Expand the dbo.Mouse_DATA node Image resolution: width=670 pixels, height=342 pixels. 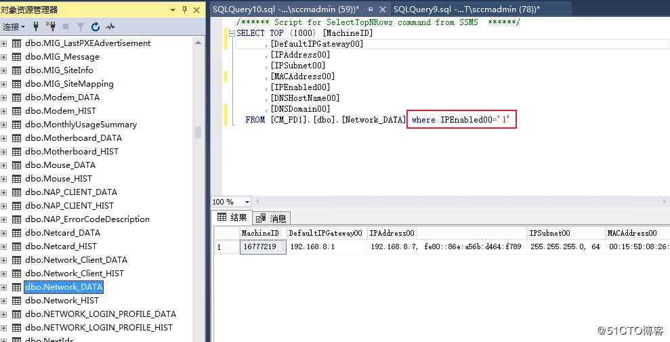tap(4, 165)
